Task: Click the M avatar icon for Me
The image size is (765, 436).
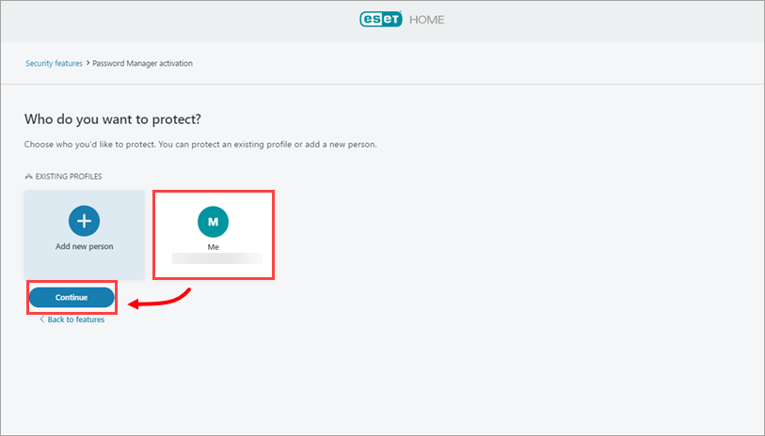Action: [214, 222]
